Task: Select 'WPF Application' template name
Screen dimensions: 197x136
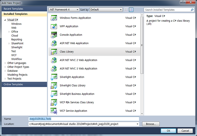Action: (69, 26)
